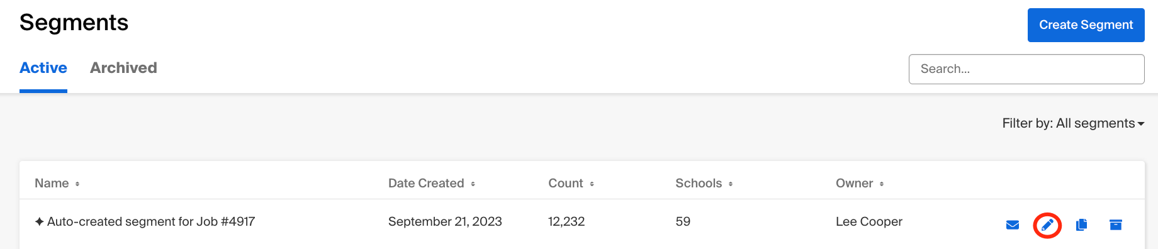Archive the segment with the box icon
The width and height of the screenshot is (1158, 249).
[1116, 224]
